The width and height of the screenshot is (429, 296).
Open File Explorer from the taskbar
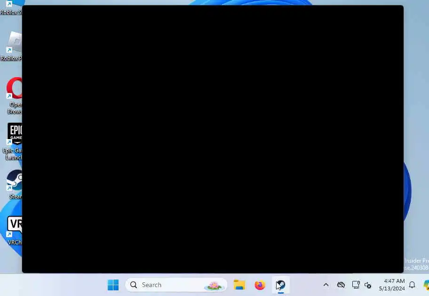pos(239,285)
